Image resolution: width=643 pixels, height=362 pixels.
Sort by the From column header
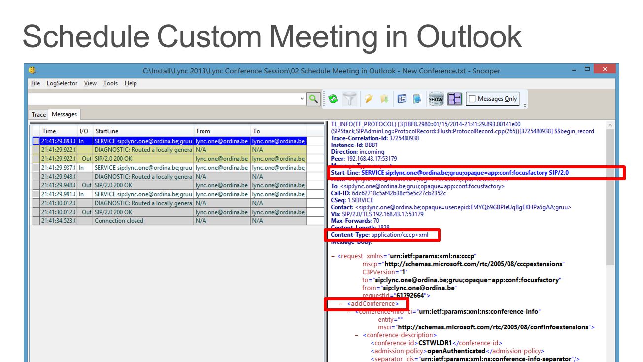pyautogui.click(x=222, y=131)
